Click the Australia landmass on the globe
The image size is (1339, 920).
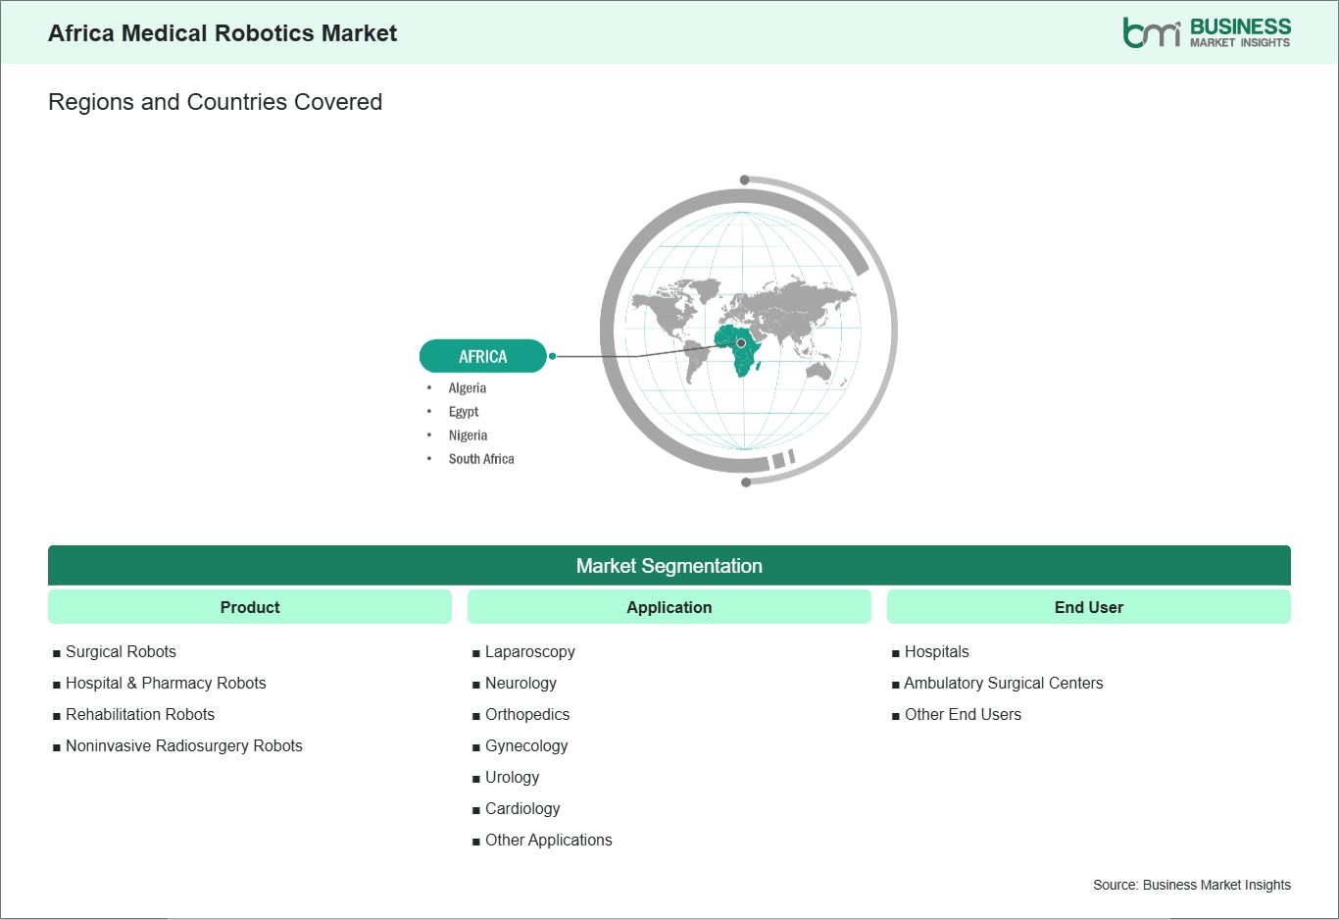(x=818, y=370)
